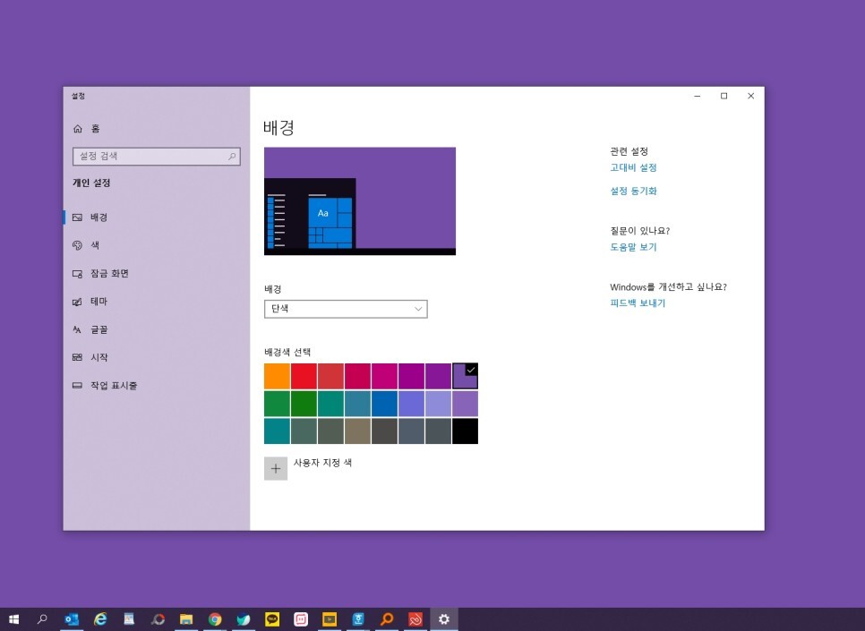
Task: Click 피드백 보내기 link
Action: [x=638, y=303]
